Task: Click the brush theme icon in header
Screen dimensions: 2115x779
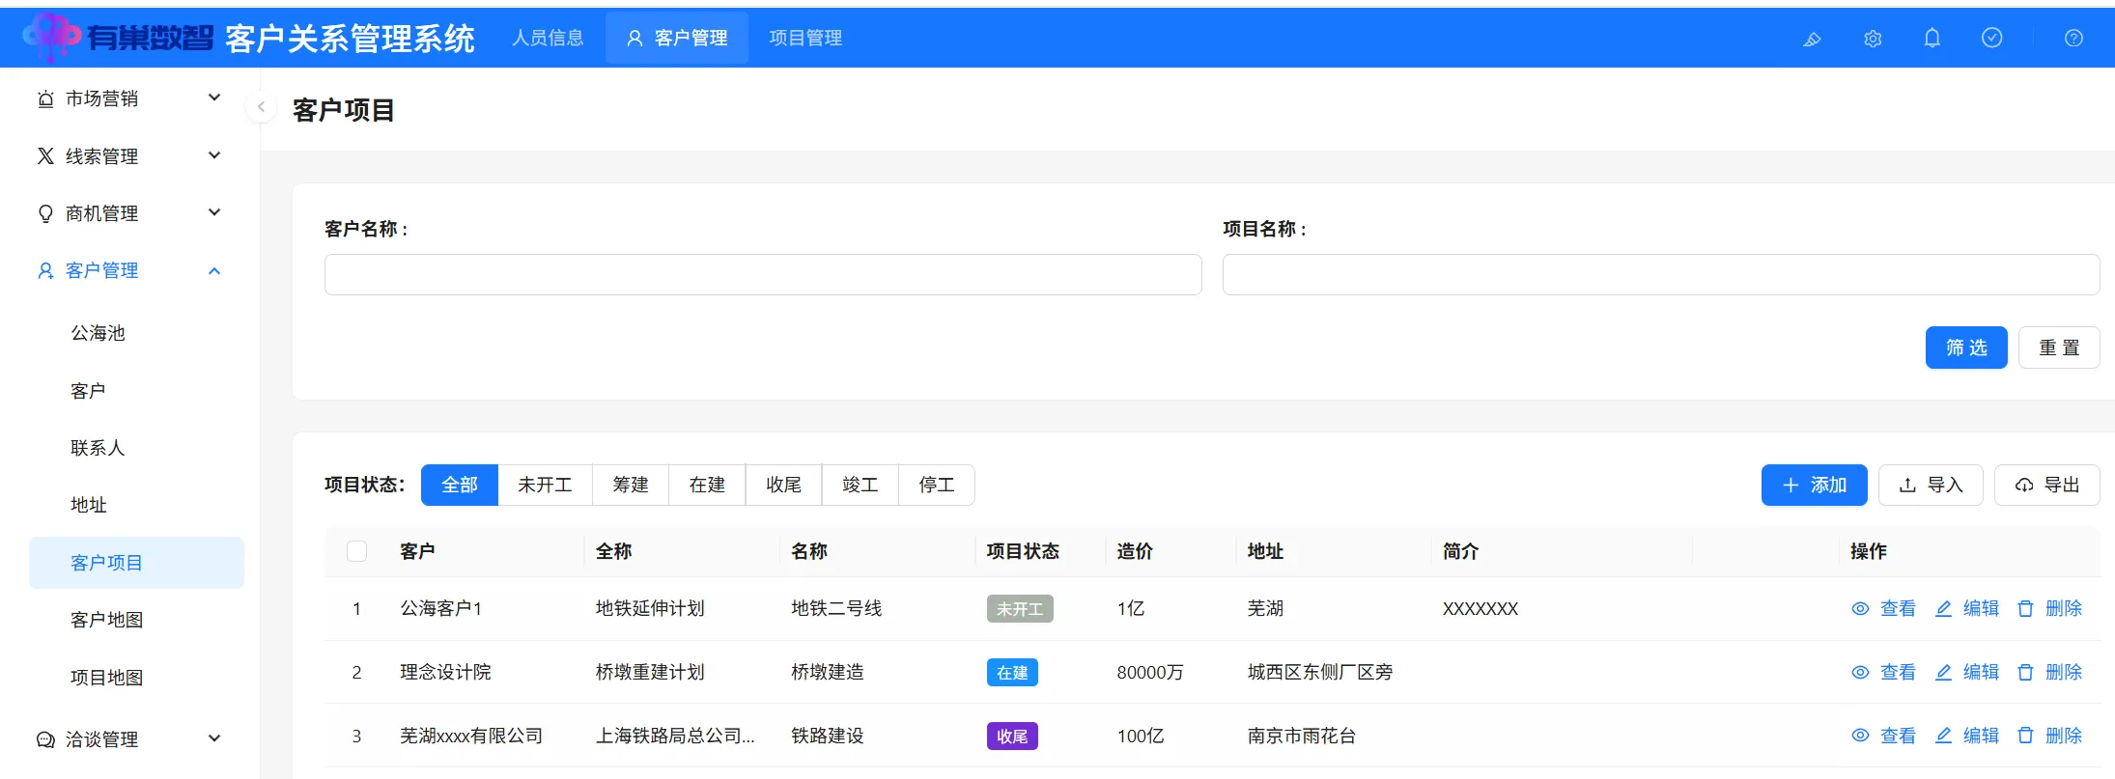Action: pos(1812,39)
